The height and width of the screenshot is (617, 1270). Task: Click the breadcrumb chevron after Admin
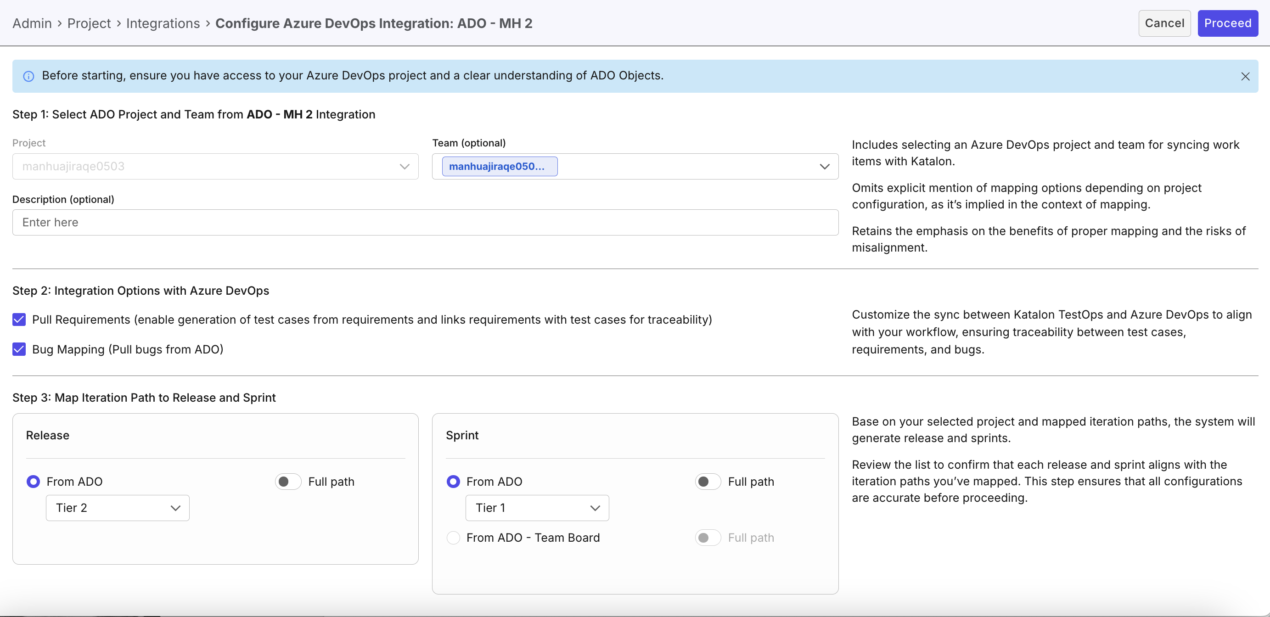pyautogui.click(x=60, y=23)
